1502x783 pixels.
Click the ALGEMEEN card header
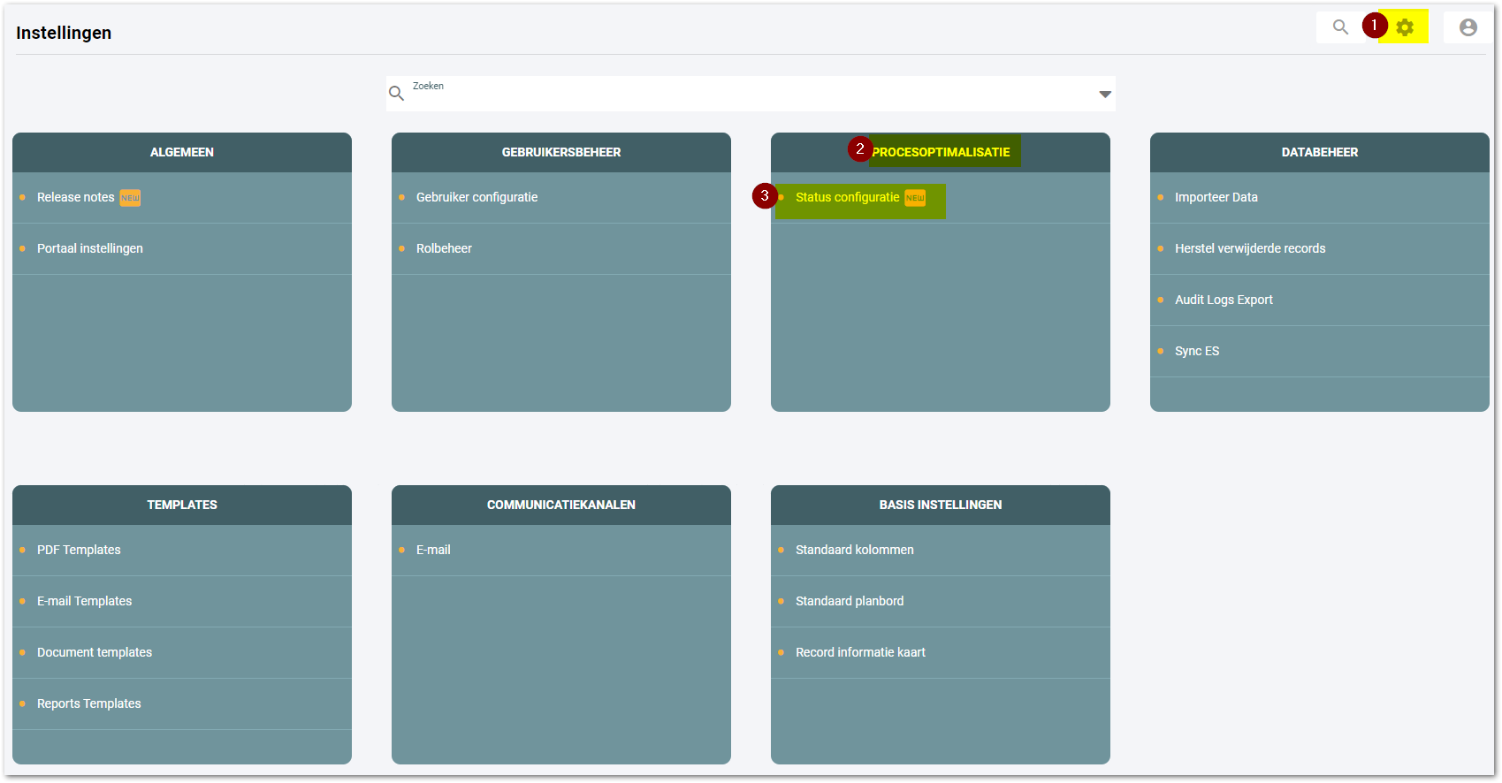pos(182,152)
